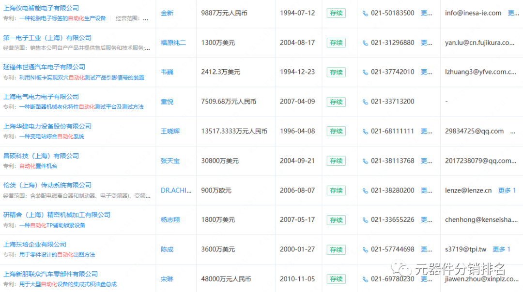Screen dimensions: 523x292
Task: Open company 上海华建电力设备股份有限公司
Action: [x=47, y=126]
